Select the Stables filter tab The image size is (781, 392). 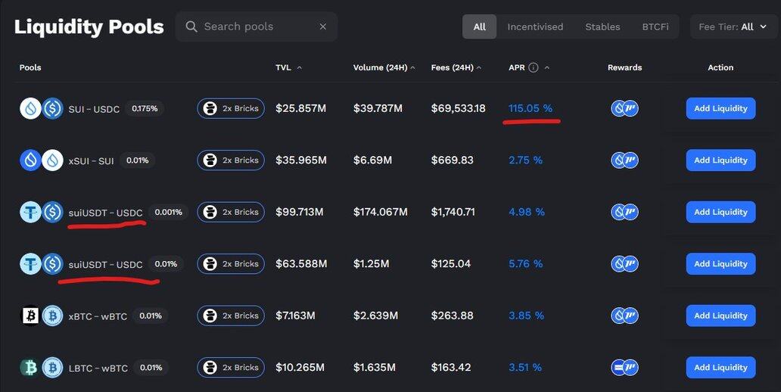point(602,26)
